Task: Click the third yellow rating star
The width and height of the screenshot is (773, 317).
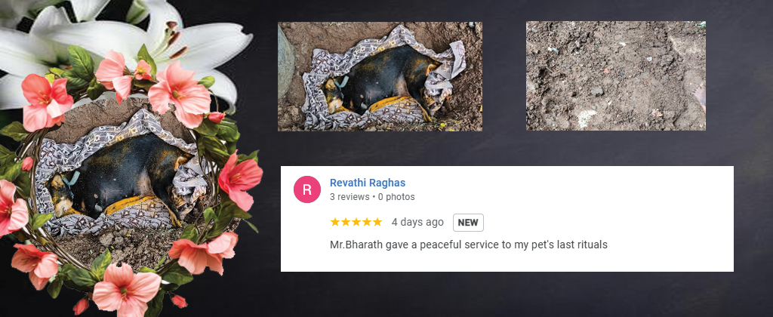Action: coord(356,223)
